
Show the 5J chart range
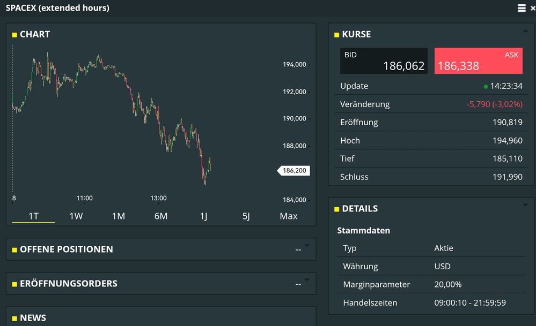(246, 216)
